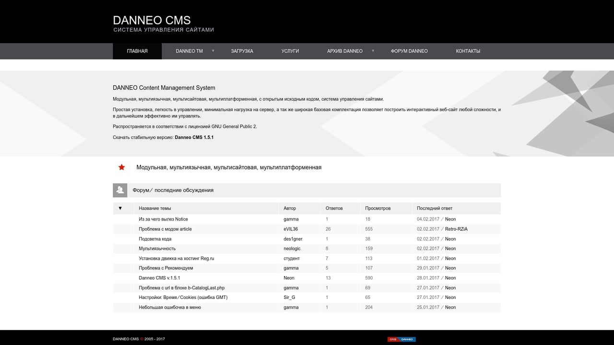Open the КОНТАКТЫ menu item
This screenshot has width=614, height=345.
(x=468, y=51)
